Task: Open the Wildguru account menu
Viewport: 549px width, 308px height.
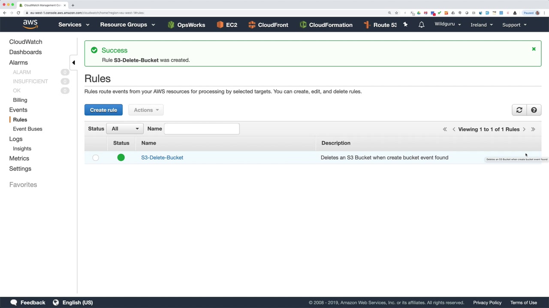Action: point(448,24)
